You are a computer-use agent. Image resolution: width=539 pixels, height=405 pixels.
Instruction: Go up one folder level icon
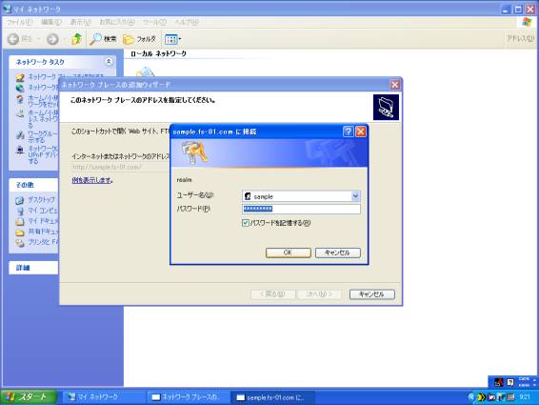coord(76,39)
